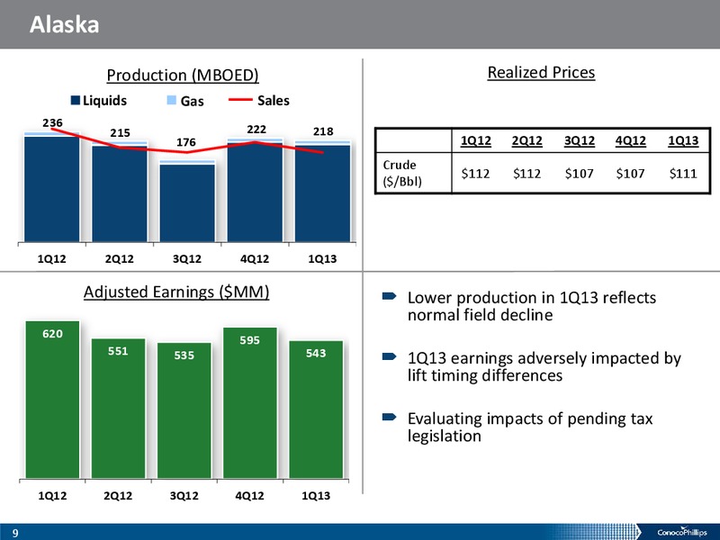Click the green bar labeled 543
The height and width of the screenshot is (540, 720).
coord(316,409)
